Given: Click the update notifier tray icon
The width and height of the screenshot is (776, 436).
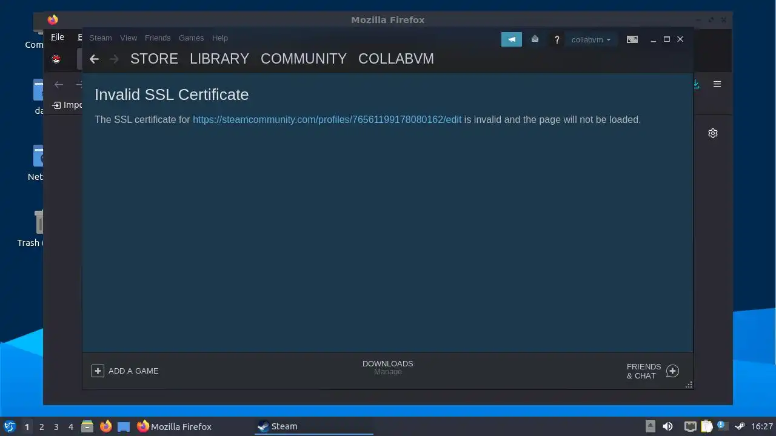Looking at the screenshot, I should 721,426.
